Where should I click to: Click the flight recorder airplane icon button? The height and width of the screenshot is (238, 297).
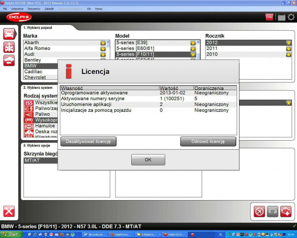pyautogui.click(x=259, y=211)
